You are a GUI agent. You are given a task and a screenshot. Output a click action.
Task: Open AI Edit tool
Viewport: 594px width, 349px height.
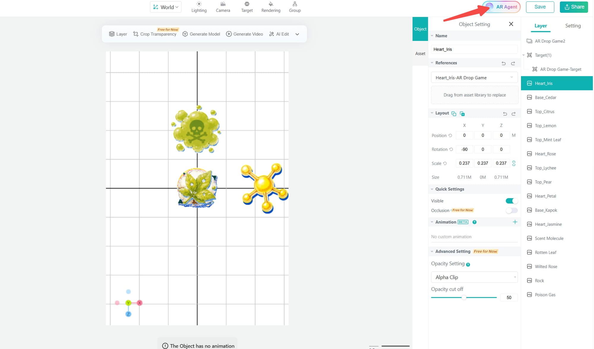click(x=279, y=34)
